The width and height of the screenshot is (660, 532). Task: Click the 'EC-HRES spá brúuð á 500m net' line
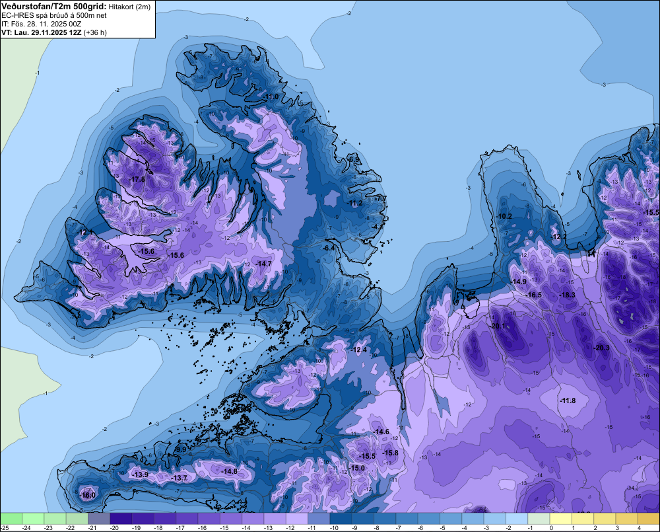[54, 15]
